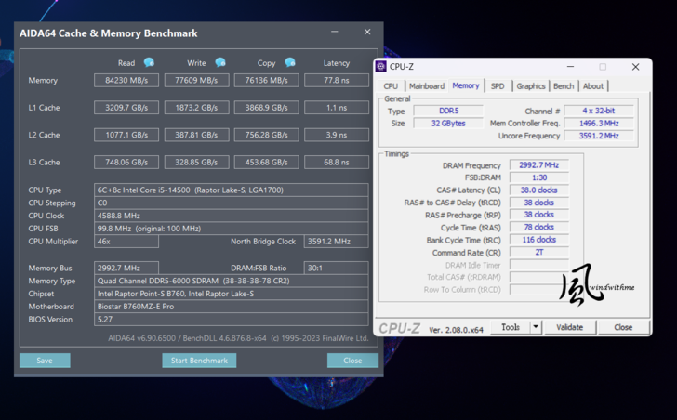Screen dimensions: 677x420
Task: Click the Tools button in CPU-Z
Action: pyautogui.click(x=511, y=327)
